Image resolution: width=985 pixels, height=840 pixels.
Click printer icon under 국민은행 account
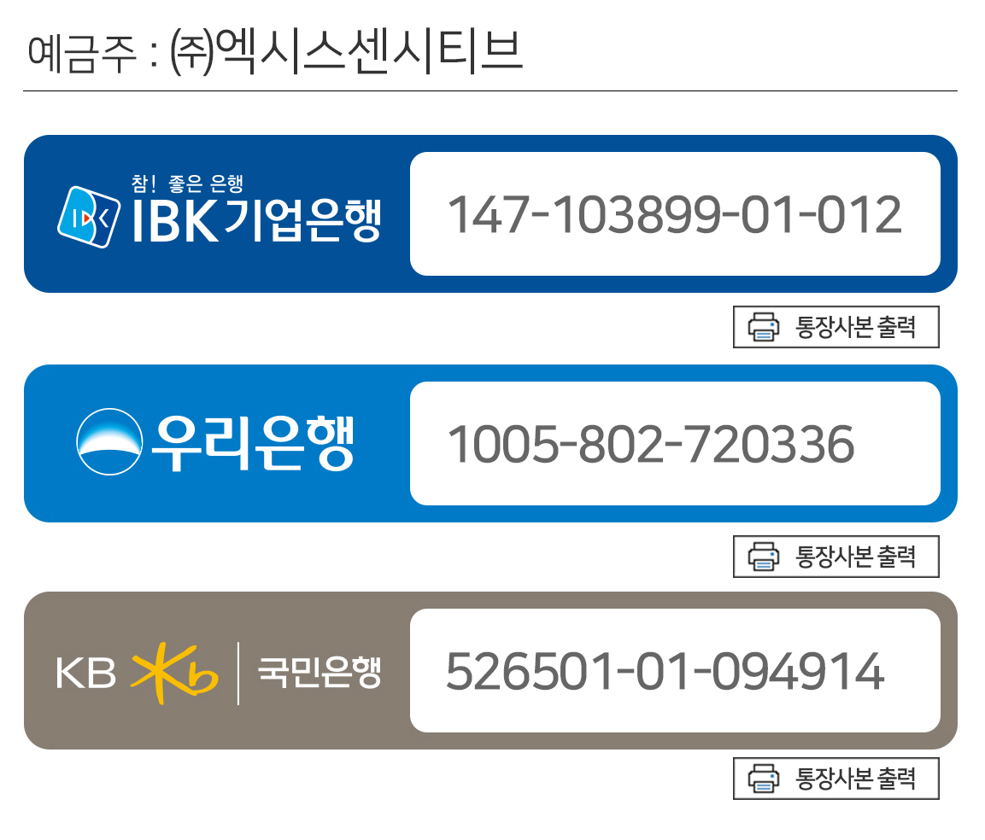coord(763,779)
